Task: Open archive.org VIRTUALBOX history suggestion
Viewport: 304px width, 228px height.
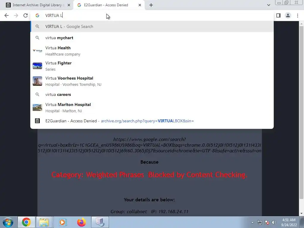Action: tap(152, 121)
